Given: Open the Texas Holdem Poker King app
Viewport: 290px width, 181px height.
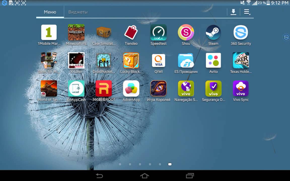Looking at the screenshot, I should [241, 60].
